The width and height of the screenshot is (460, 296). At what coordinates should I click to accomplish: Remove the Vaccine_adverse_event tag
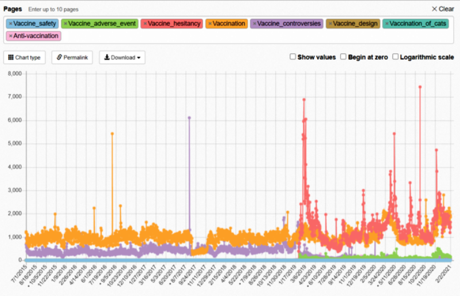(x=65, y=24)
